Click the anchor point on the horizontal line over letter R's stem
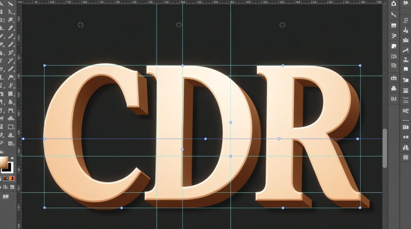This screenshot has width=411, height=229. tap(279, 139)
